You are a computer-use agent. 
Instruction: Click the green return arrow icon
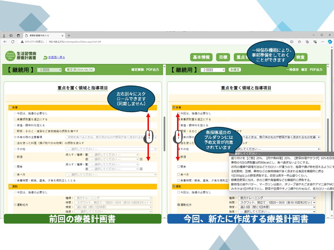tap(45, 57)
